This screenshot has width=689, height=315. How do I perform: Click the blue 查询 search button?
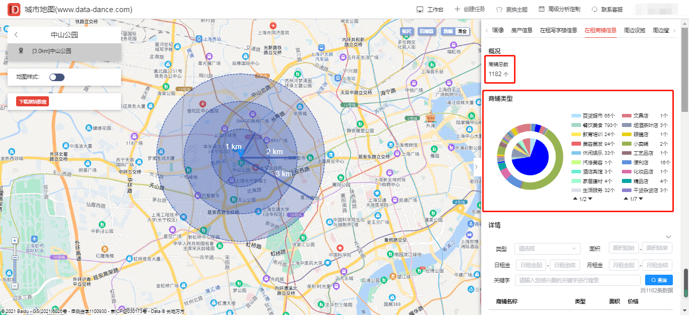pyautogui.click(x=659, y=280)
